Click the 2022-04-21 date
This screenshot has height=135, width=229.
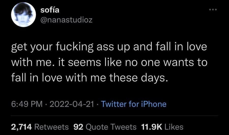(x=70, y=104)
